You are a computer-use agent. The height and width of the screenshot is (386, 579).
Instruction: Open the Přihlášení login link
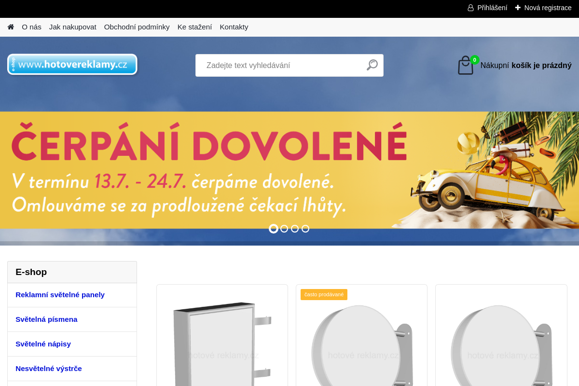click(492, 8)
